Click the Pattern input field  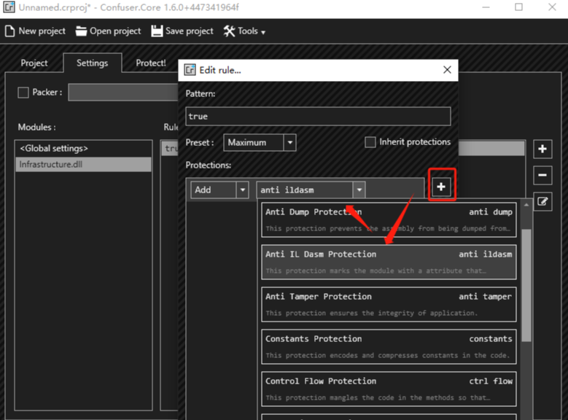pyautogui.click(x=318, y=117)
